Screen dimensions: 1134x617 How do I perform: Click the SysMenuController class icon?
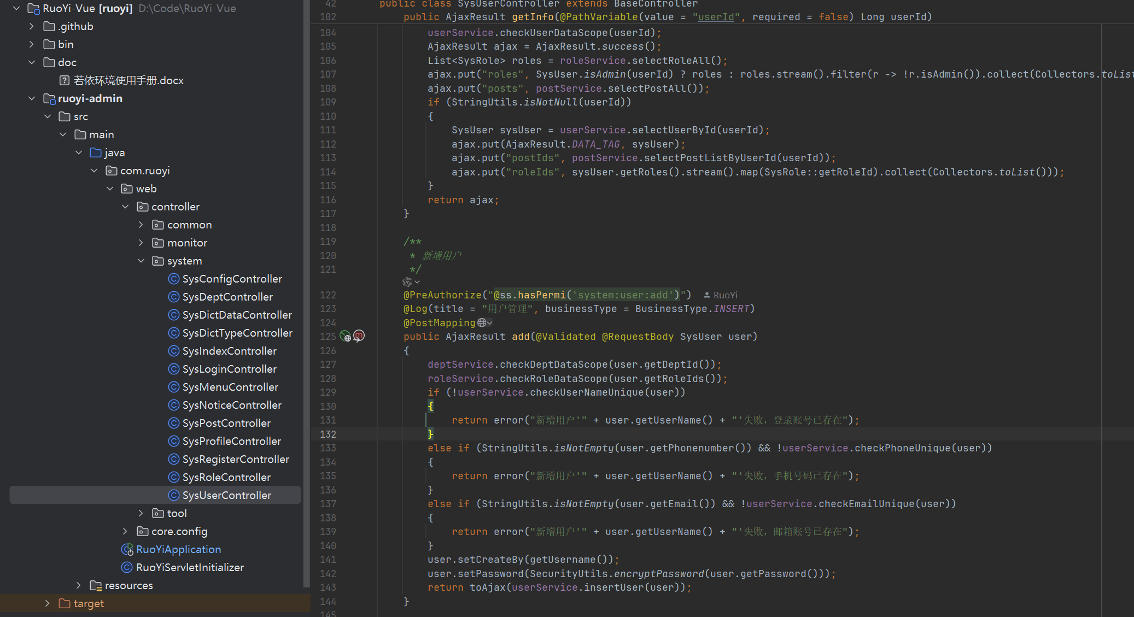174,387
